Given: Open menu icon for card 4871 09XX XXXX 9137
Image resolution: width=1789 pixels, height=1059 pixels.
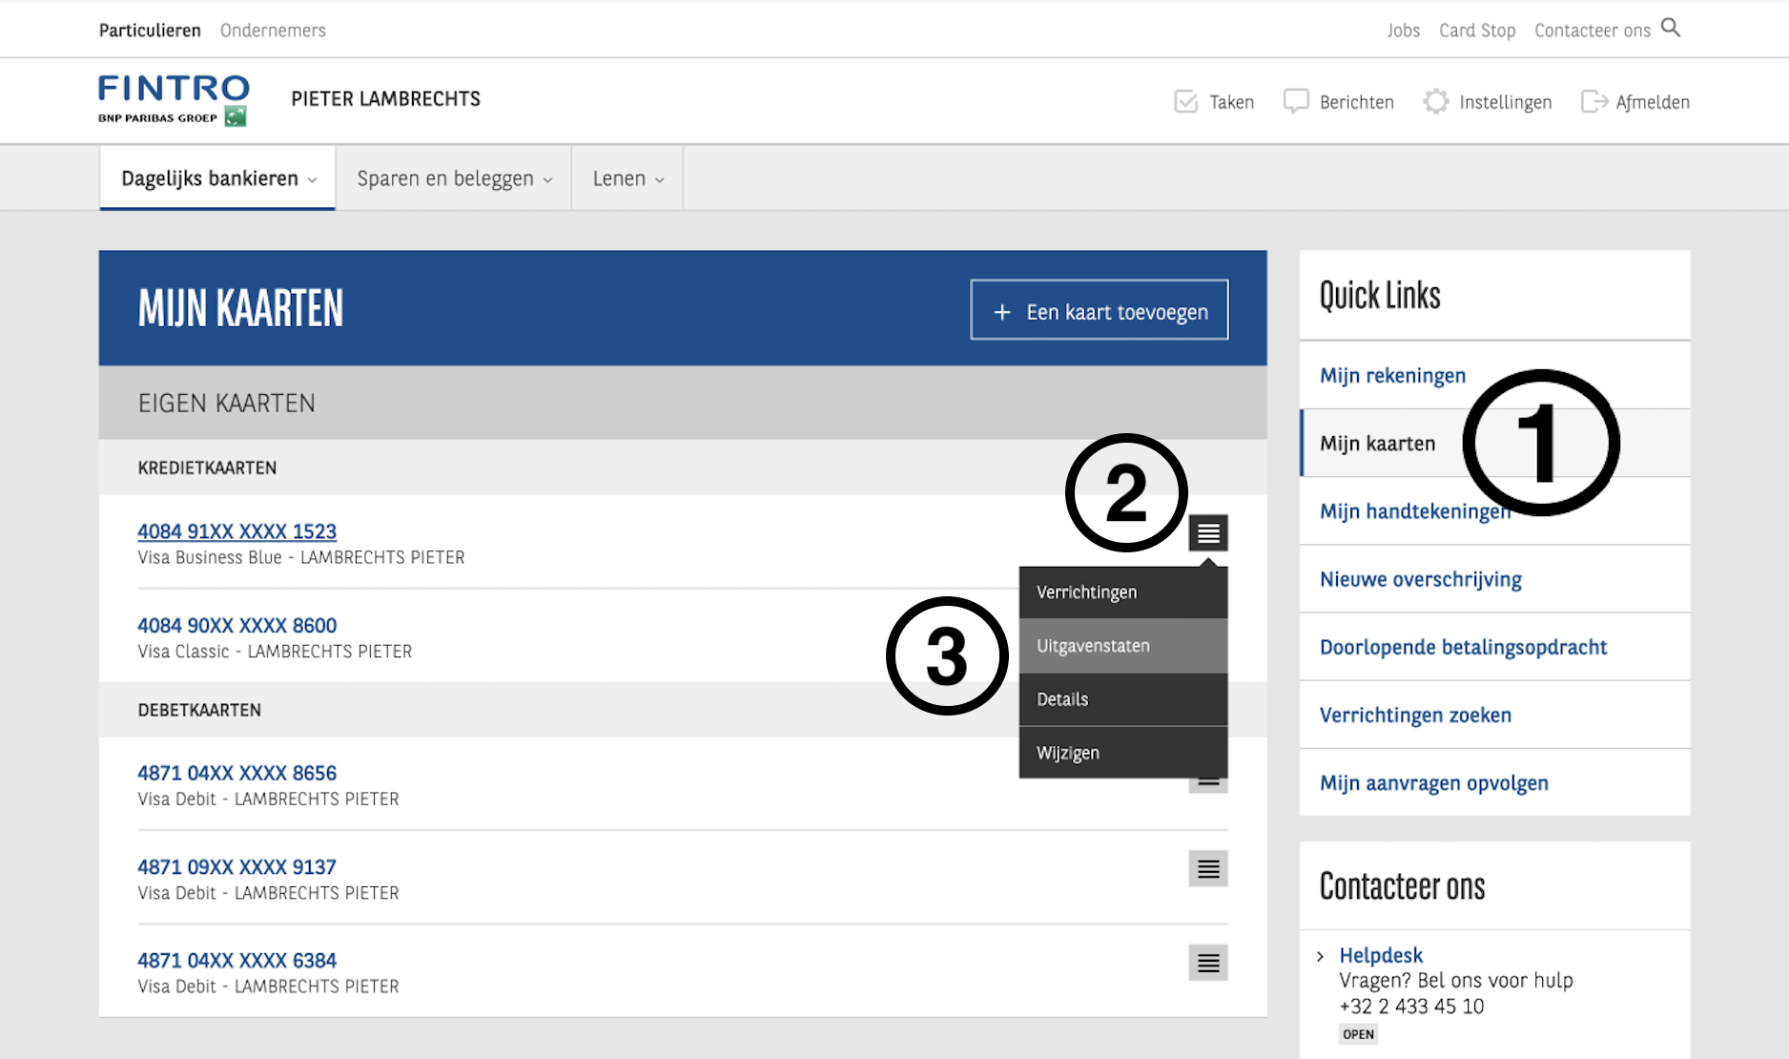Looking at the screenshot, I should click(1208, 869).
